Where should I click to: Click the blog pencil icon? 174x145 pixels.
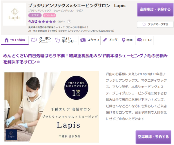point(104,40)
